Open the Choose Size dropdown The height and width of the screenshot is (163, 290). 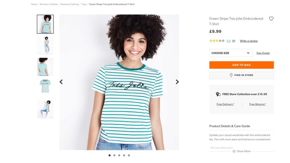click(231, 53)
